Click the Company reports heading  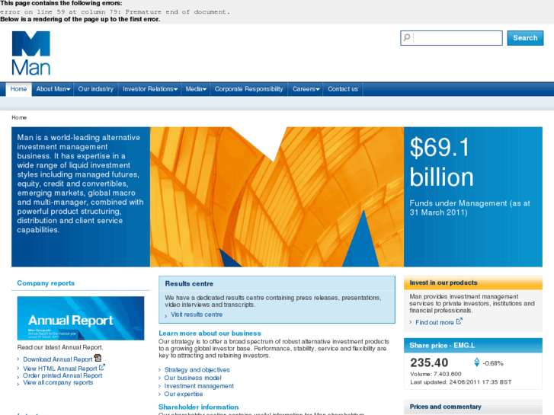click(46, 283)
